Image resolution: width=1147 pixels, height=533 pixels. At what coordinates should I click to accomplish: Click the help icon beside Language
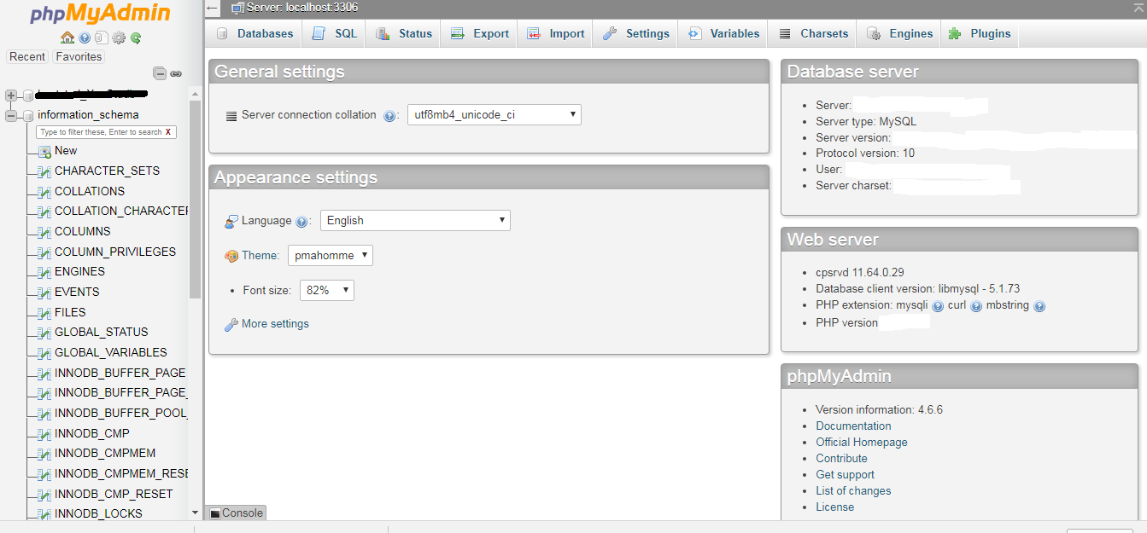pos(301,220)
